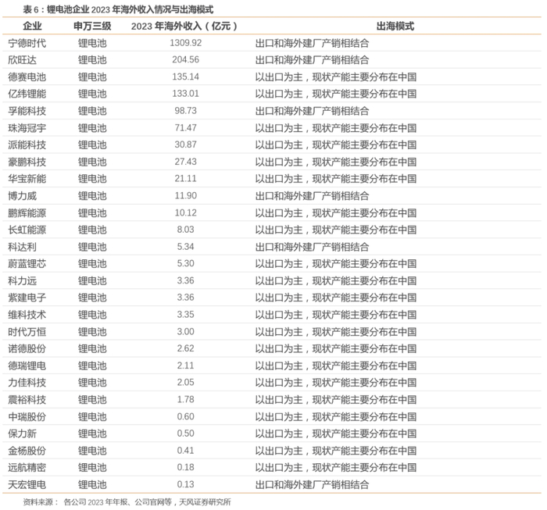Click the column header 出海模式
Image resolution: width=547 pixels, height=510 pixels.
pyautogui.click(x=395, y=26)
